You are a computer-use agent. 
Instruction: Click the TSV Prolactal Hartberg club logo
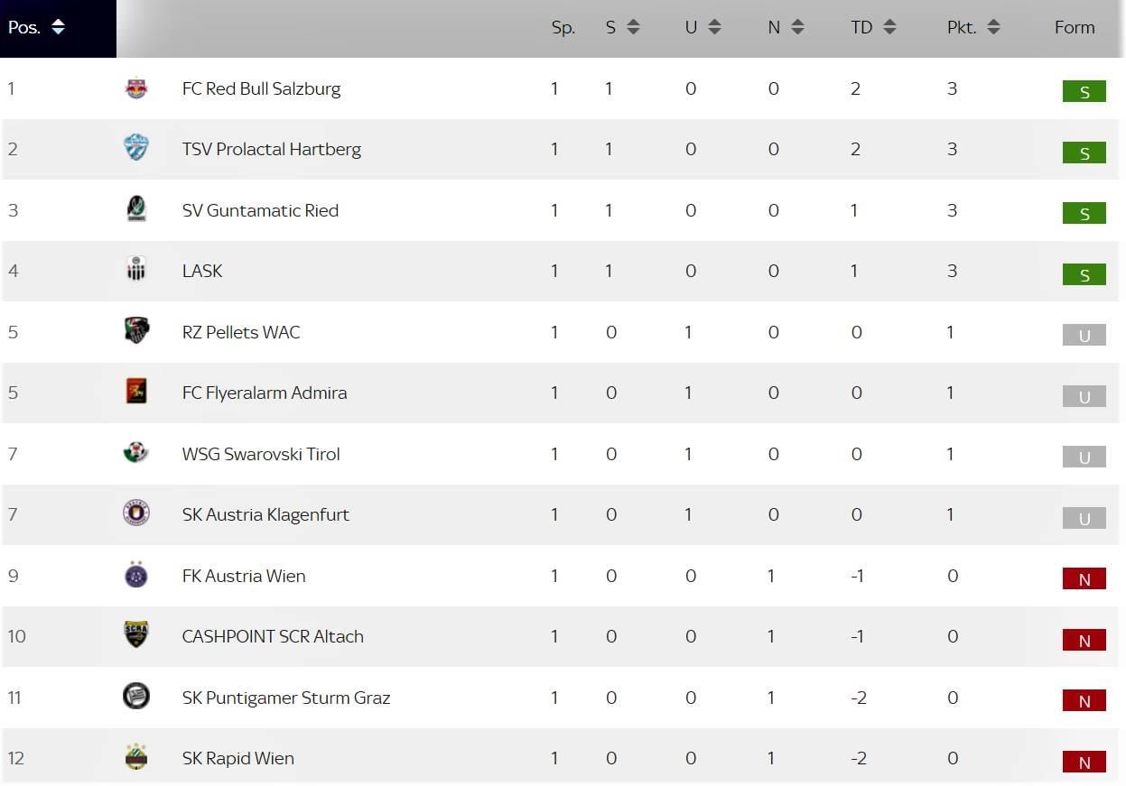136,148
